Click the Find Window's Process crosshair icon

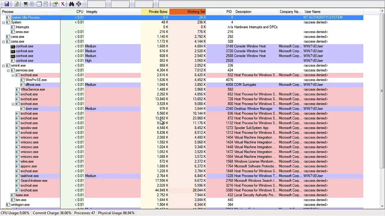coord(79,4)
